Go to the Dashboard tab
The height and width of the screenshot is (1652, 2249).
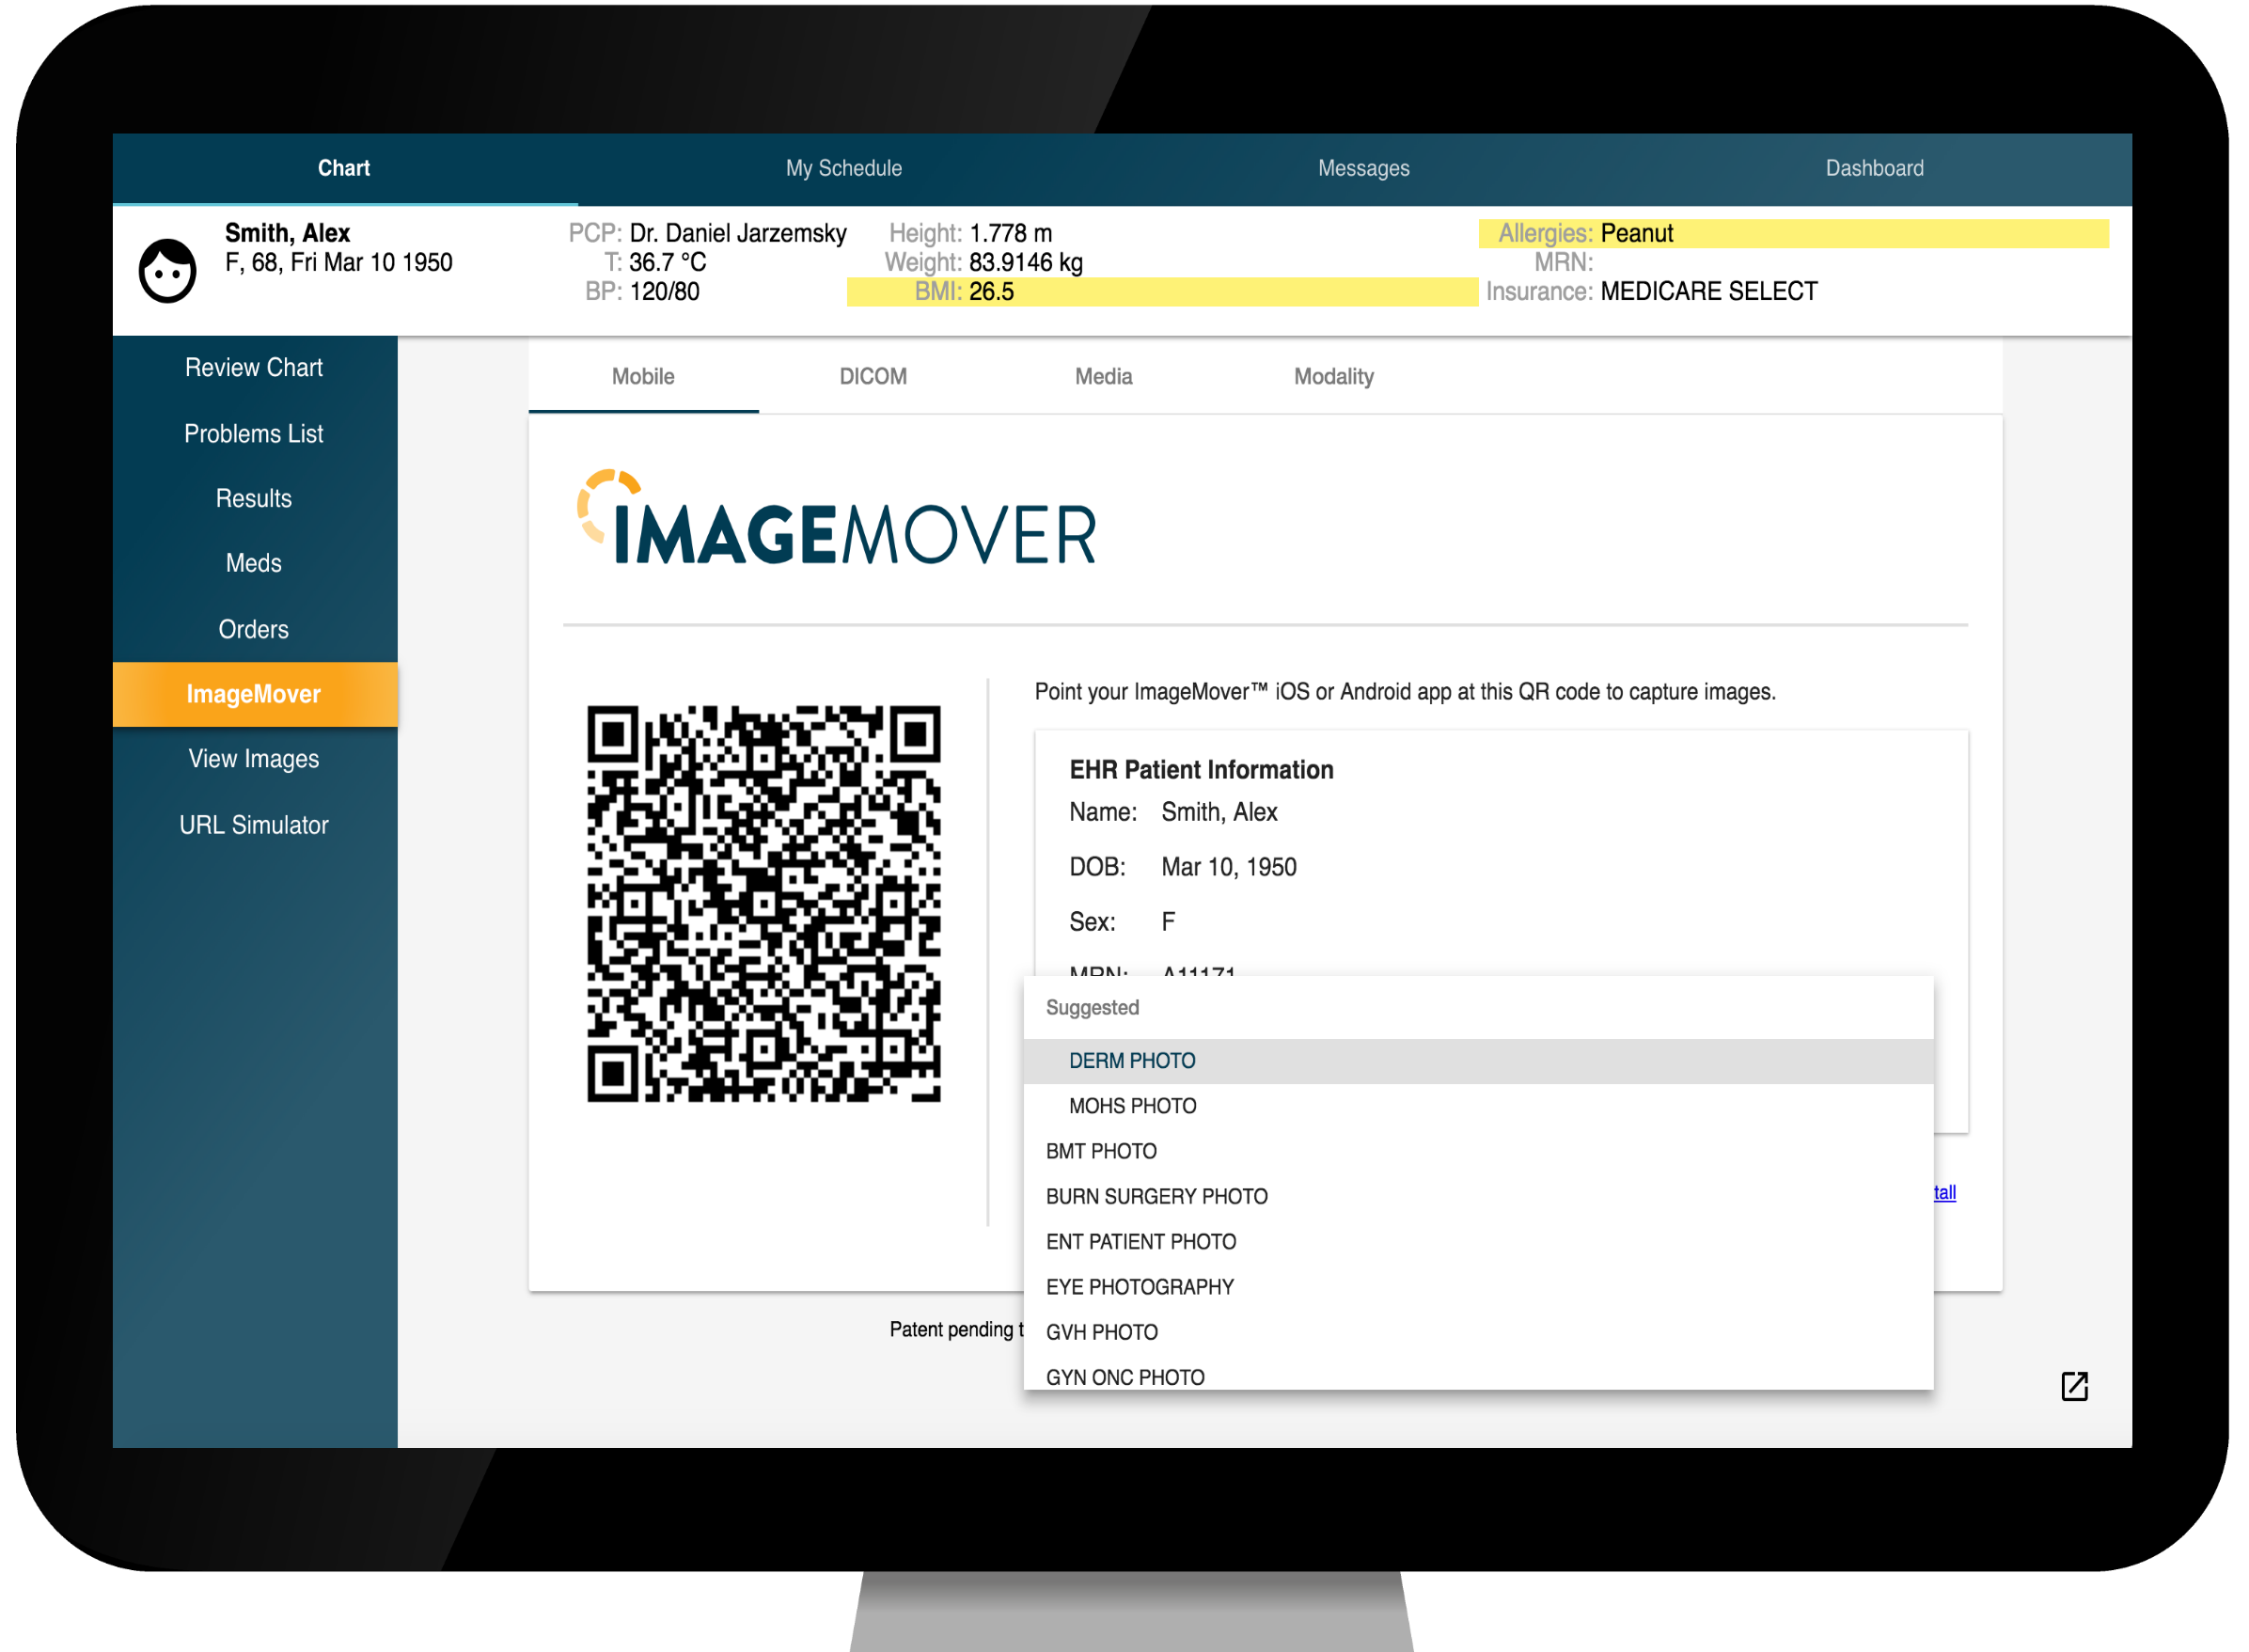pos(1874,168)
